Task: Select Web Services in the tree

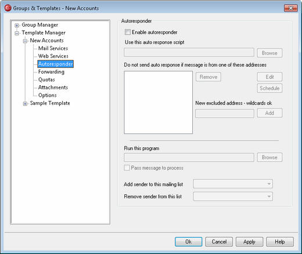Action: tap(53, 56)
